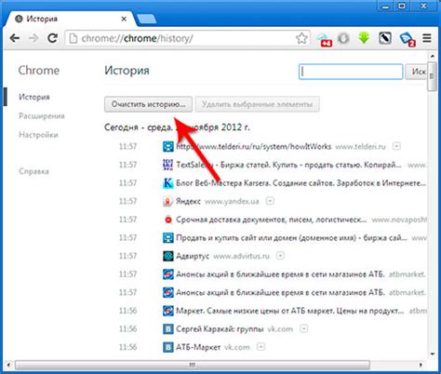
Task: Open the cloud extension icon with red badge
Action: 325,39
